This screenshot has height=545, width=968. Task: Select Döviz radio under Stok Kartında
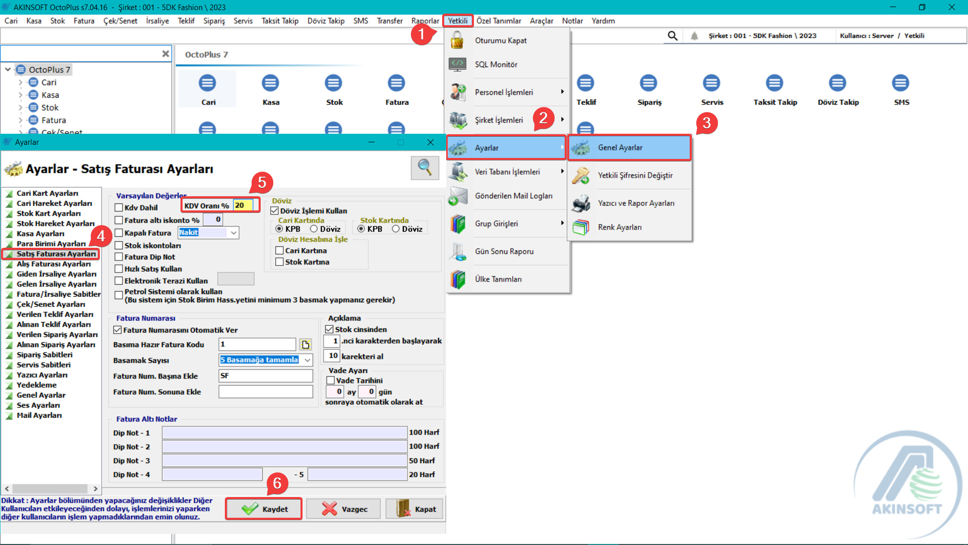(396, 229)
